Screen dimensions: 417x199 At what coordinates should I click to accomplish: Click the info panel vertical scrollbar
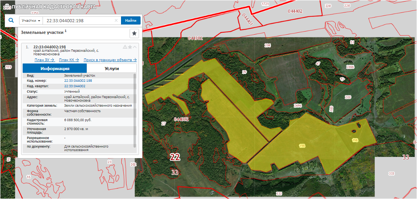135,110
